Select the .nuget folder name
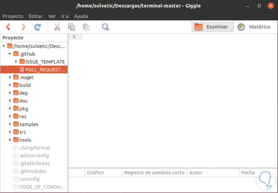 pyautogui.click(x=27, y=77)
